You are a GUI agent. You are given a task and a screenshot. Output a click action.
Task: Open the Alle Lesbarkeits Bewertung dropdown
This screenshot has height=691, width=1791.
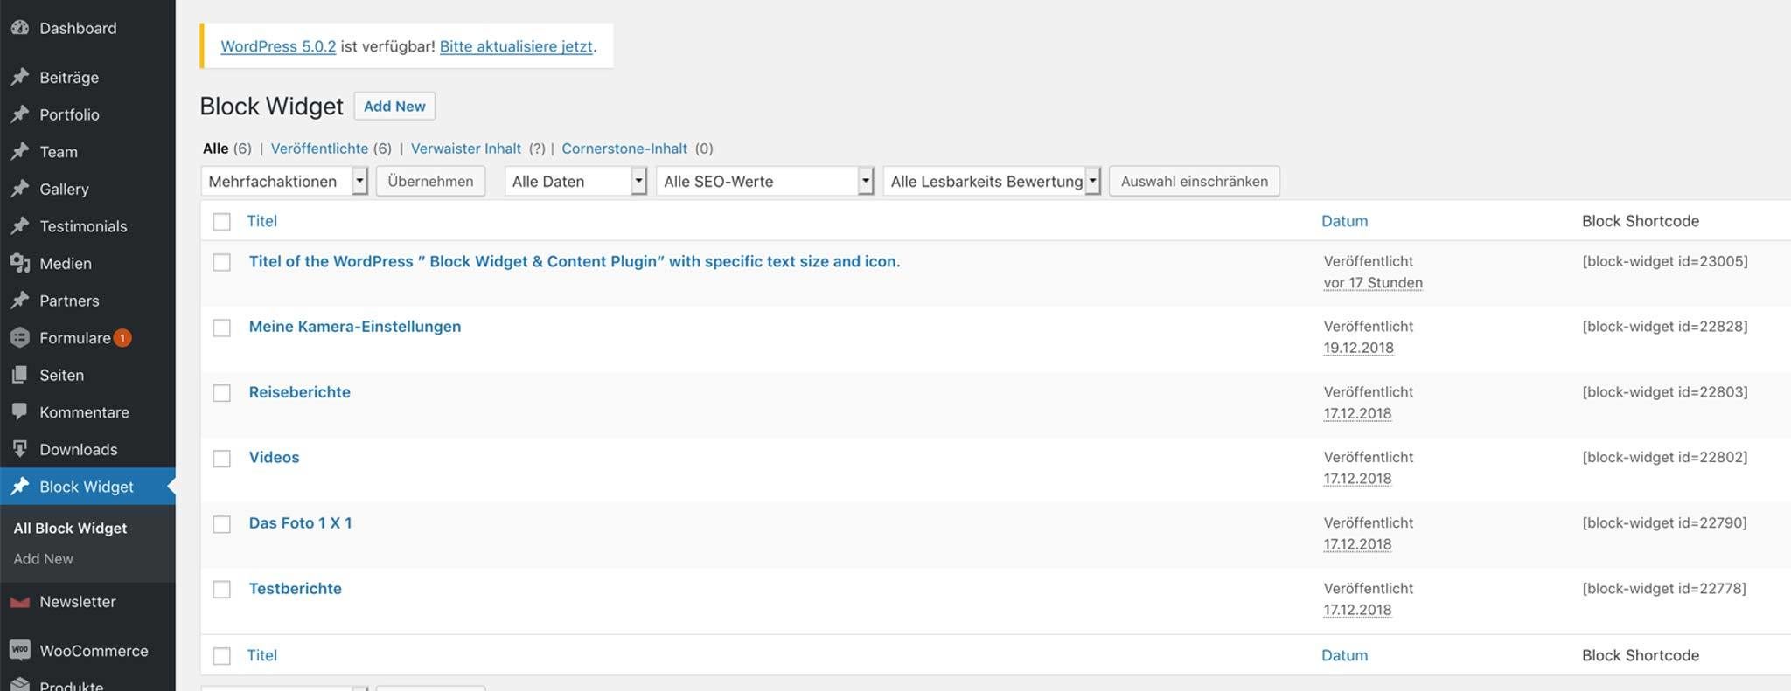click(x=992, y=181)
